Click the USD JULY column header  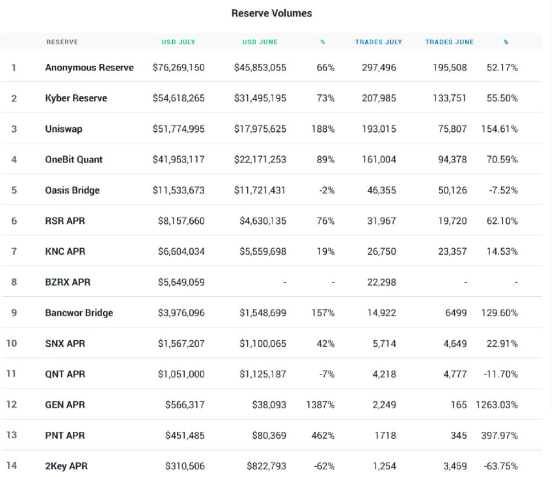[x=178, y=42]
